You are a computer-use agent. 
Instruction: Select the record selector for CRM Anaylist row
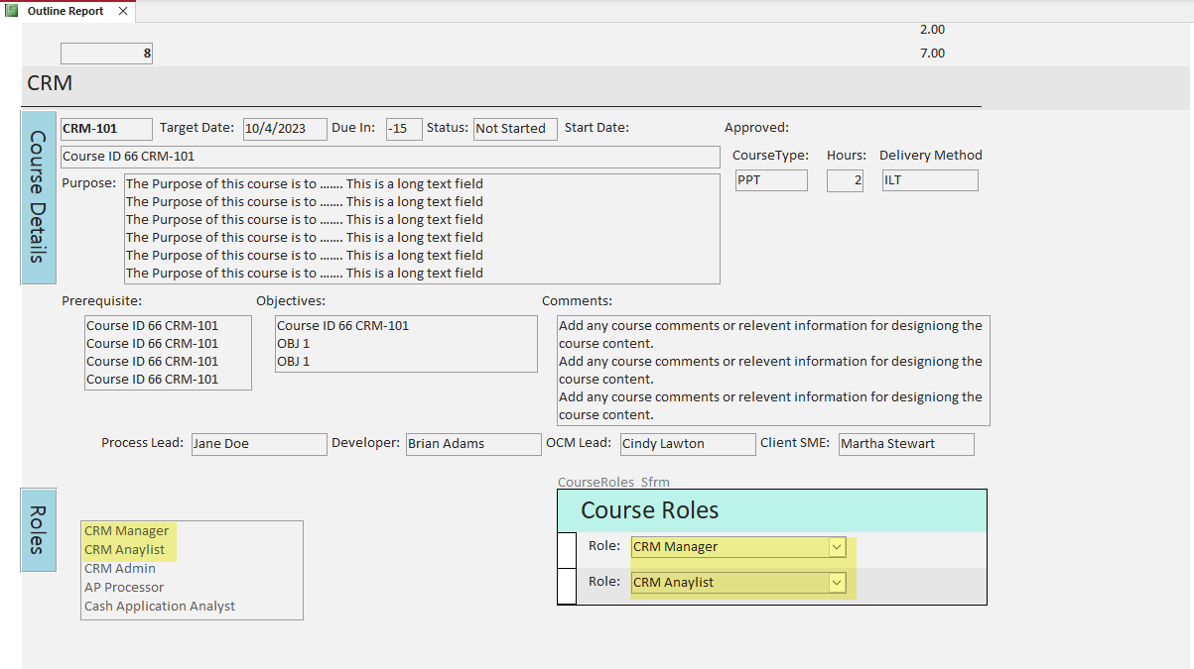567,585
